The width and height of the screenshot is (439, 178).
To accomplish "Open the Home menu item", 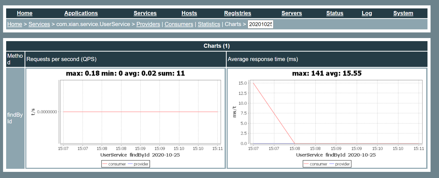I will pos(25,13).
